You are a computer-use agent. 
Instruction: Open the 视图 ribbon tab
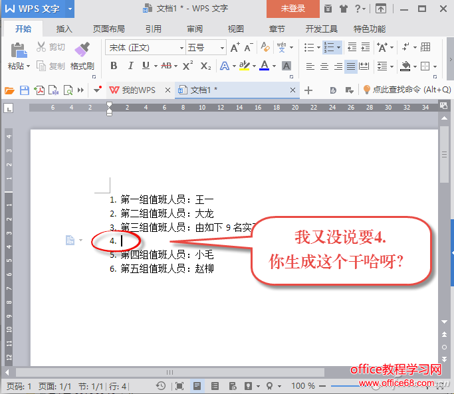(x=236, y=29)
